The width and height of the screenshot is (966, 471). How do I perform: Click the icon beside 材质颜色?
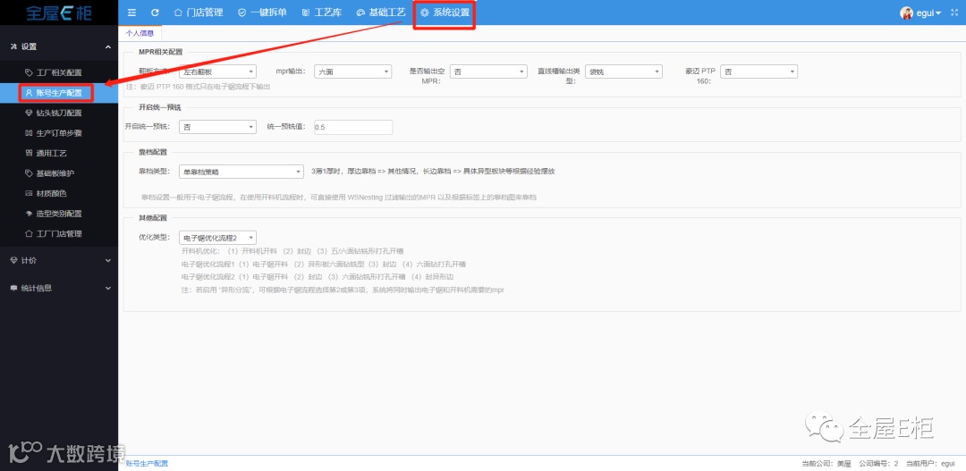pyautogui.click(x=29, y=193)
